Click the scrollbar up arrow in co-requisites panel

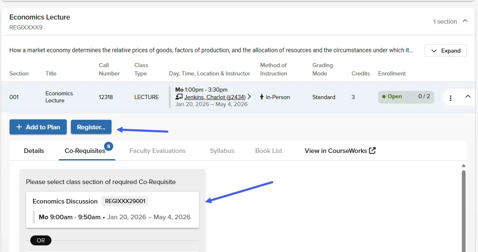tap(463, 166)
